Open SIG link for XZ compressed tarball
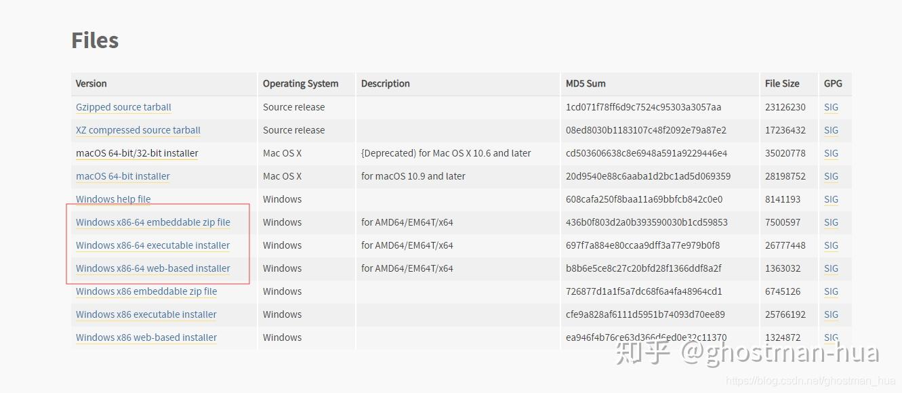902x393 pixels. pos(831,130)
